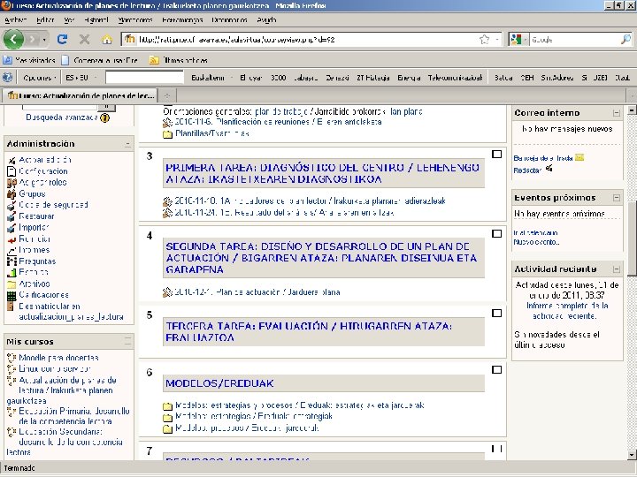Click the Copia de seguridad icon
This screenshot has height=477, width=637.
12,205
